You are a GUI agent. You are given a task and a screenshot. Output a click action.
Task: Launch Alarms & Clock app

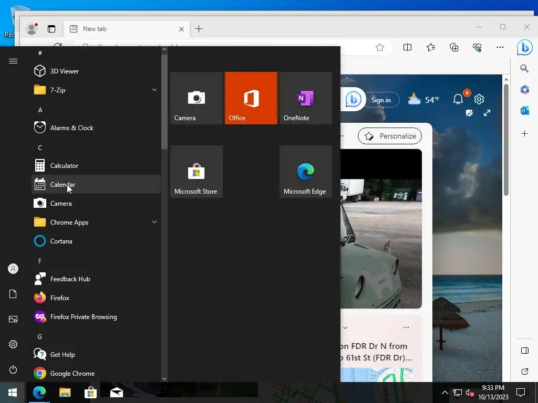(96, 128)
